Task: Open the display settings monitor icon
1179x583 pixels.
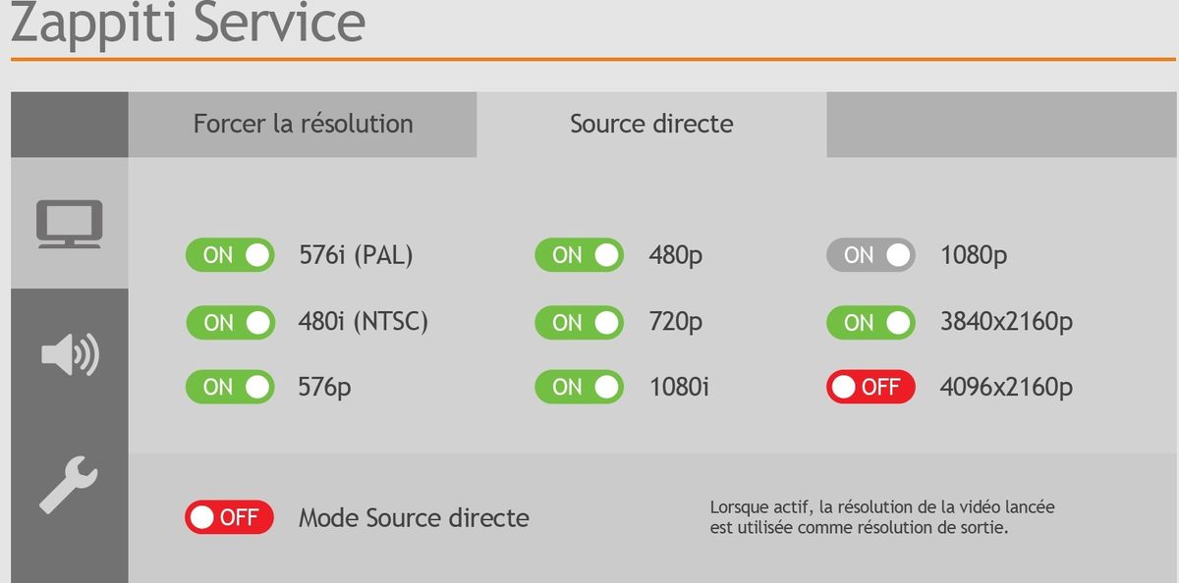Action: click(x=69, y=224)
